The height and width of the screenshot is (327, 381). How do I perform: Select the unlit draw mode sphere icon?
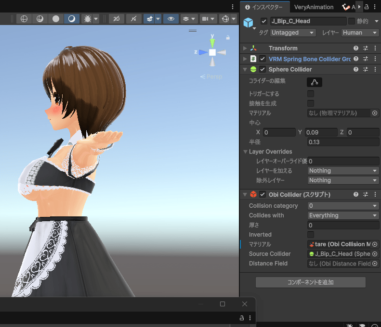point(56,19)
